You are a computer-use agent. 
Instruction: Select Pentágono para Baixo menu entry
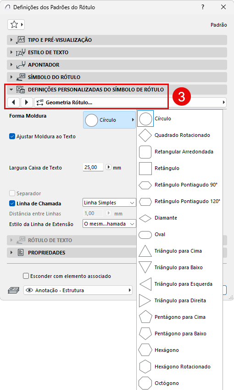(179, 334)
